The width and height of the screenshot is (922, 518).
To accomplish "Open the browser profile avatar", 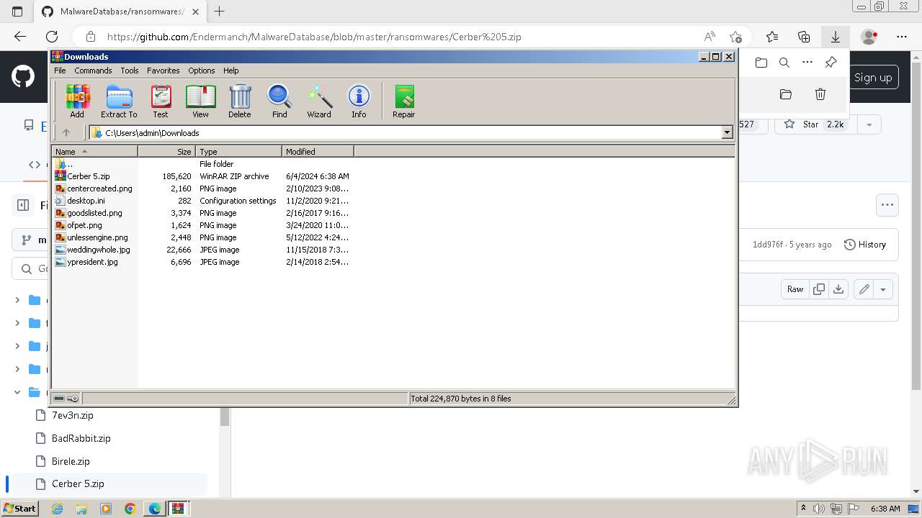I will 869,37.
